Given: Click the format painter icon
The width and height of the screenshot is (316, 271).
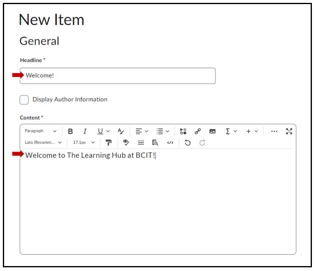Looking at the screenshot, I should 109,143.
